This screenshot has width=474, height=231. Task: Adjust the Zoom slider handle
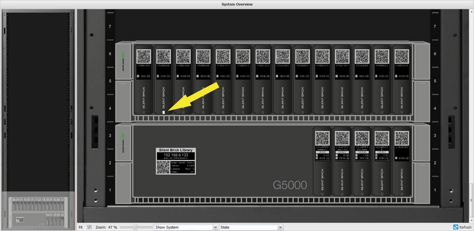(136, 227)
